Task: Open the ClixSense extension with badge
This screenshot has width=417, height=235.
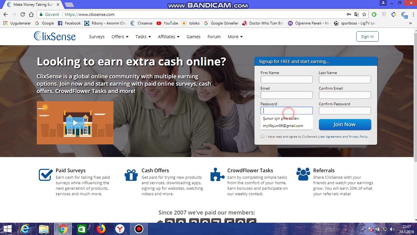Action: tap(404, 15)
